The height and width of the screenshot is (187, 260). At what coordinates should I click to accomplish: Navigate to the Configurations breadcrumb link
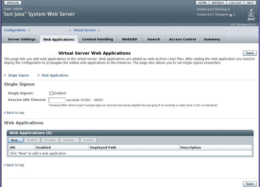(15, 30)
